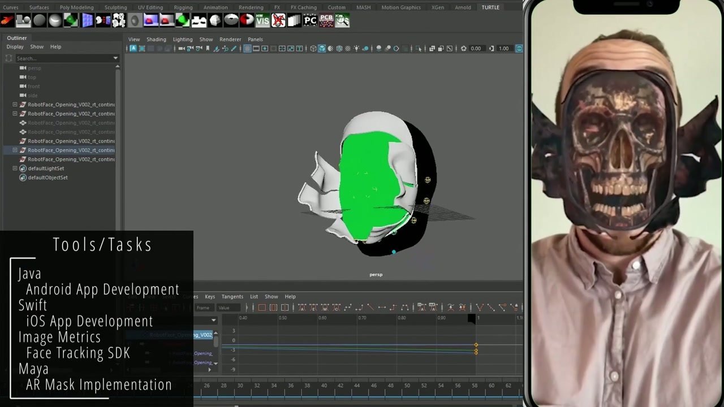Select the defaultObjectSet item
Image resolution: width=724 pixels, height=407 pixels.
tap(48, 177)
